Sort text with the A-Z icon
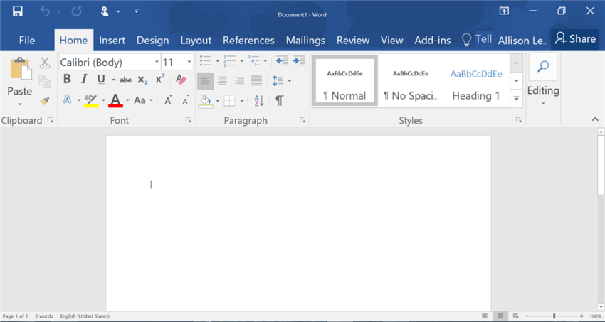 tap(259, 100)
